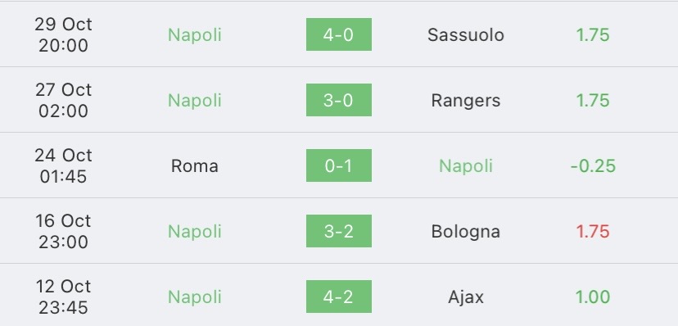Select the 24 Oct 01:45 match date
This screenshot has width=678, height=326.
point(64,166)
